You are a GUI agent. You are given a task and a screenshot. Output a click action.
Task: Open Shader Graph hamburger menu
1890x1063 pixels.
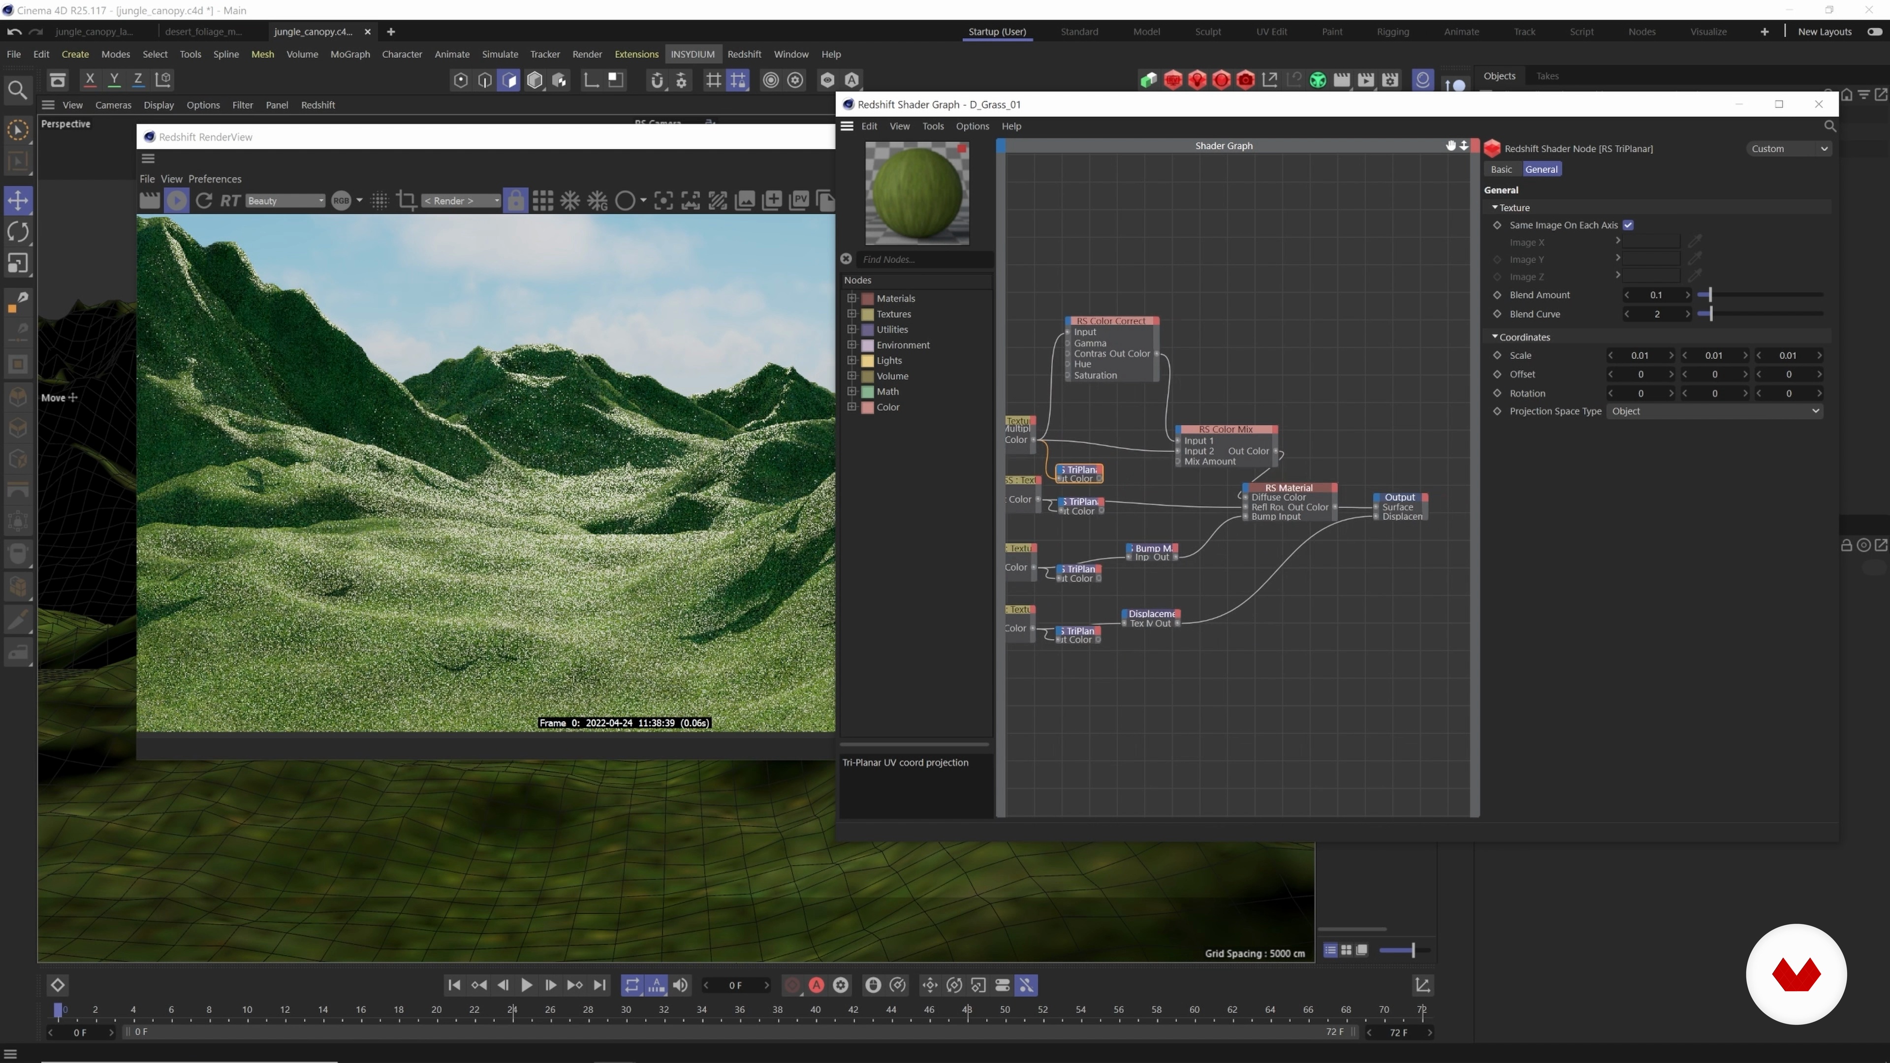847,126
